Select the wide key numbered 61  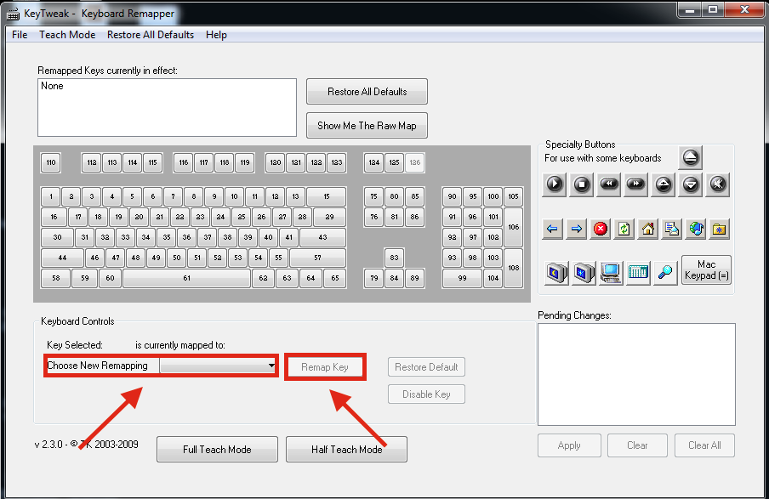(x=187, y=278)
